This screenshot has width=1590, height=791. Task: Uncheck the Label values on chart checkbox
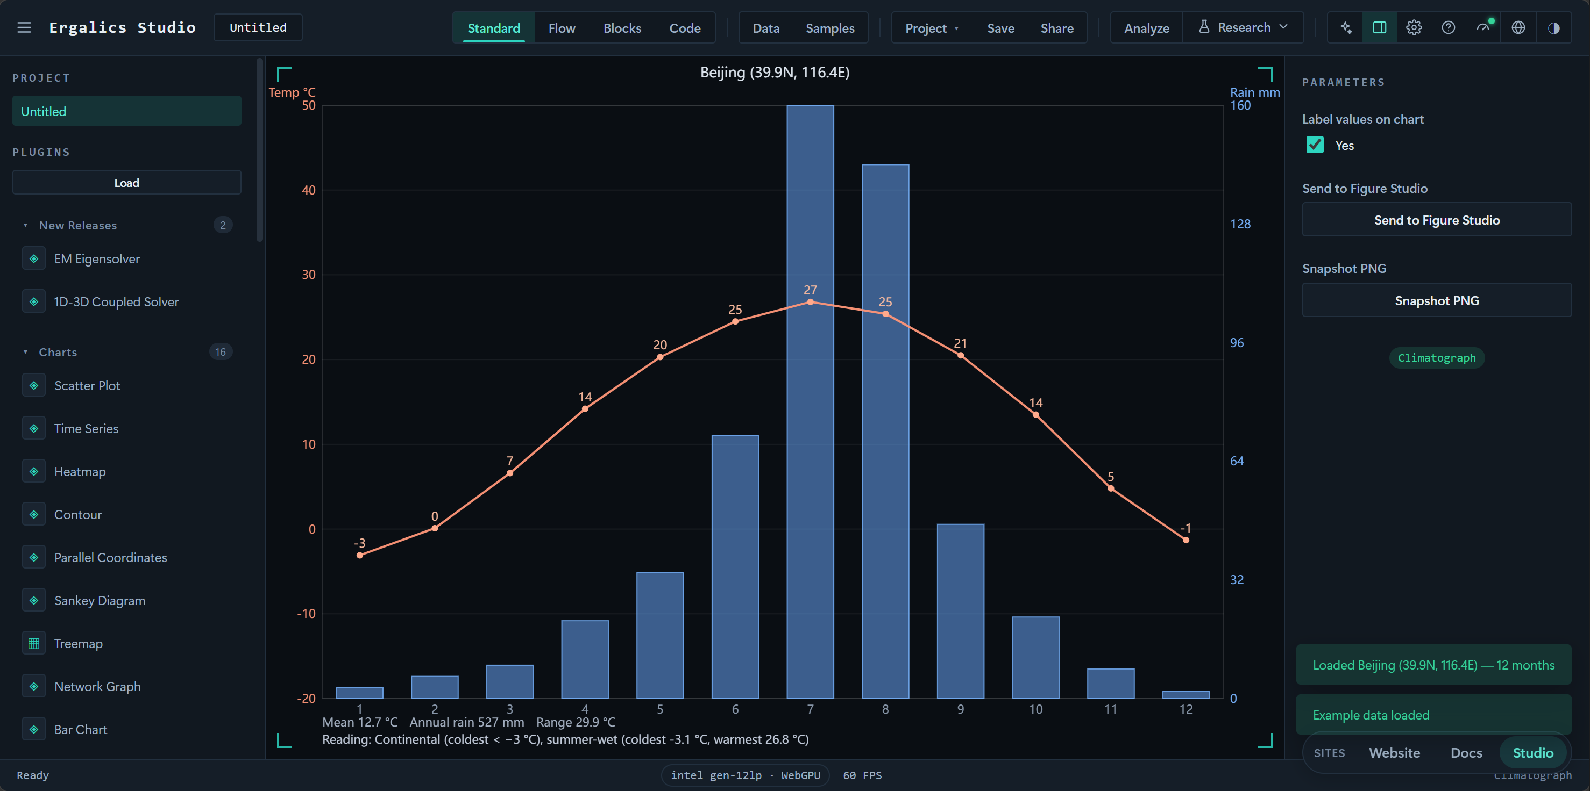coord(1315,145)
